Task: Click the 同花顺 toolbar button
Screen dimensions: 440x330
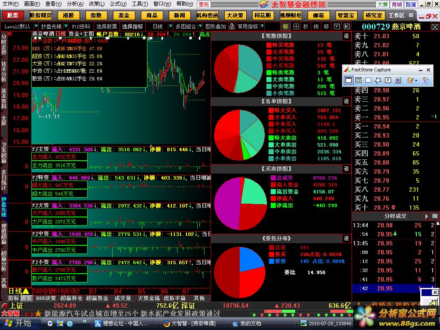Action: [263, 15]
